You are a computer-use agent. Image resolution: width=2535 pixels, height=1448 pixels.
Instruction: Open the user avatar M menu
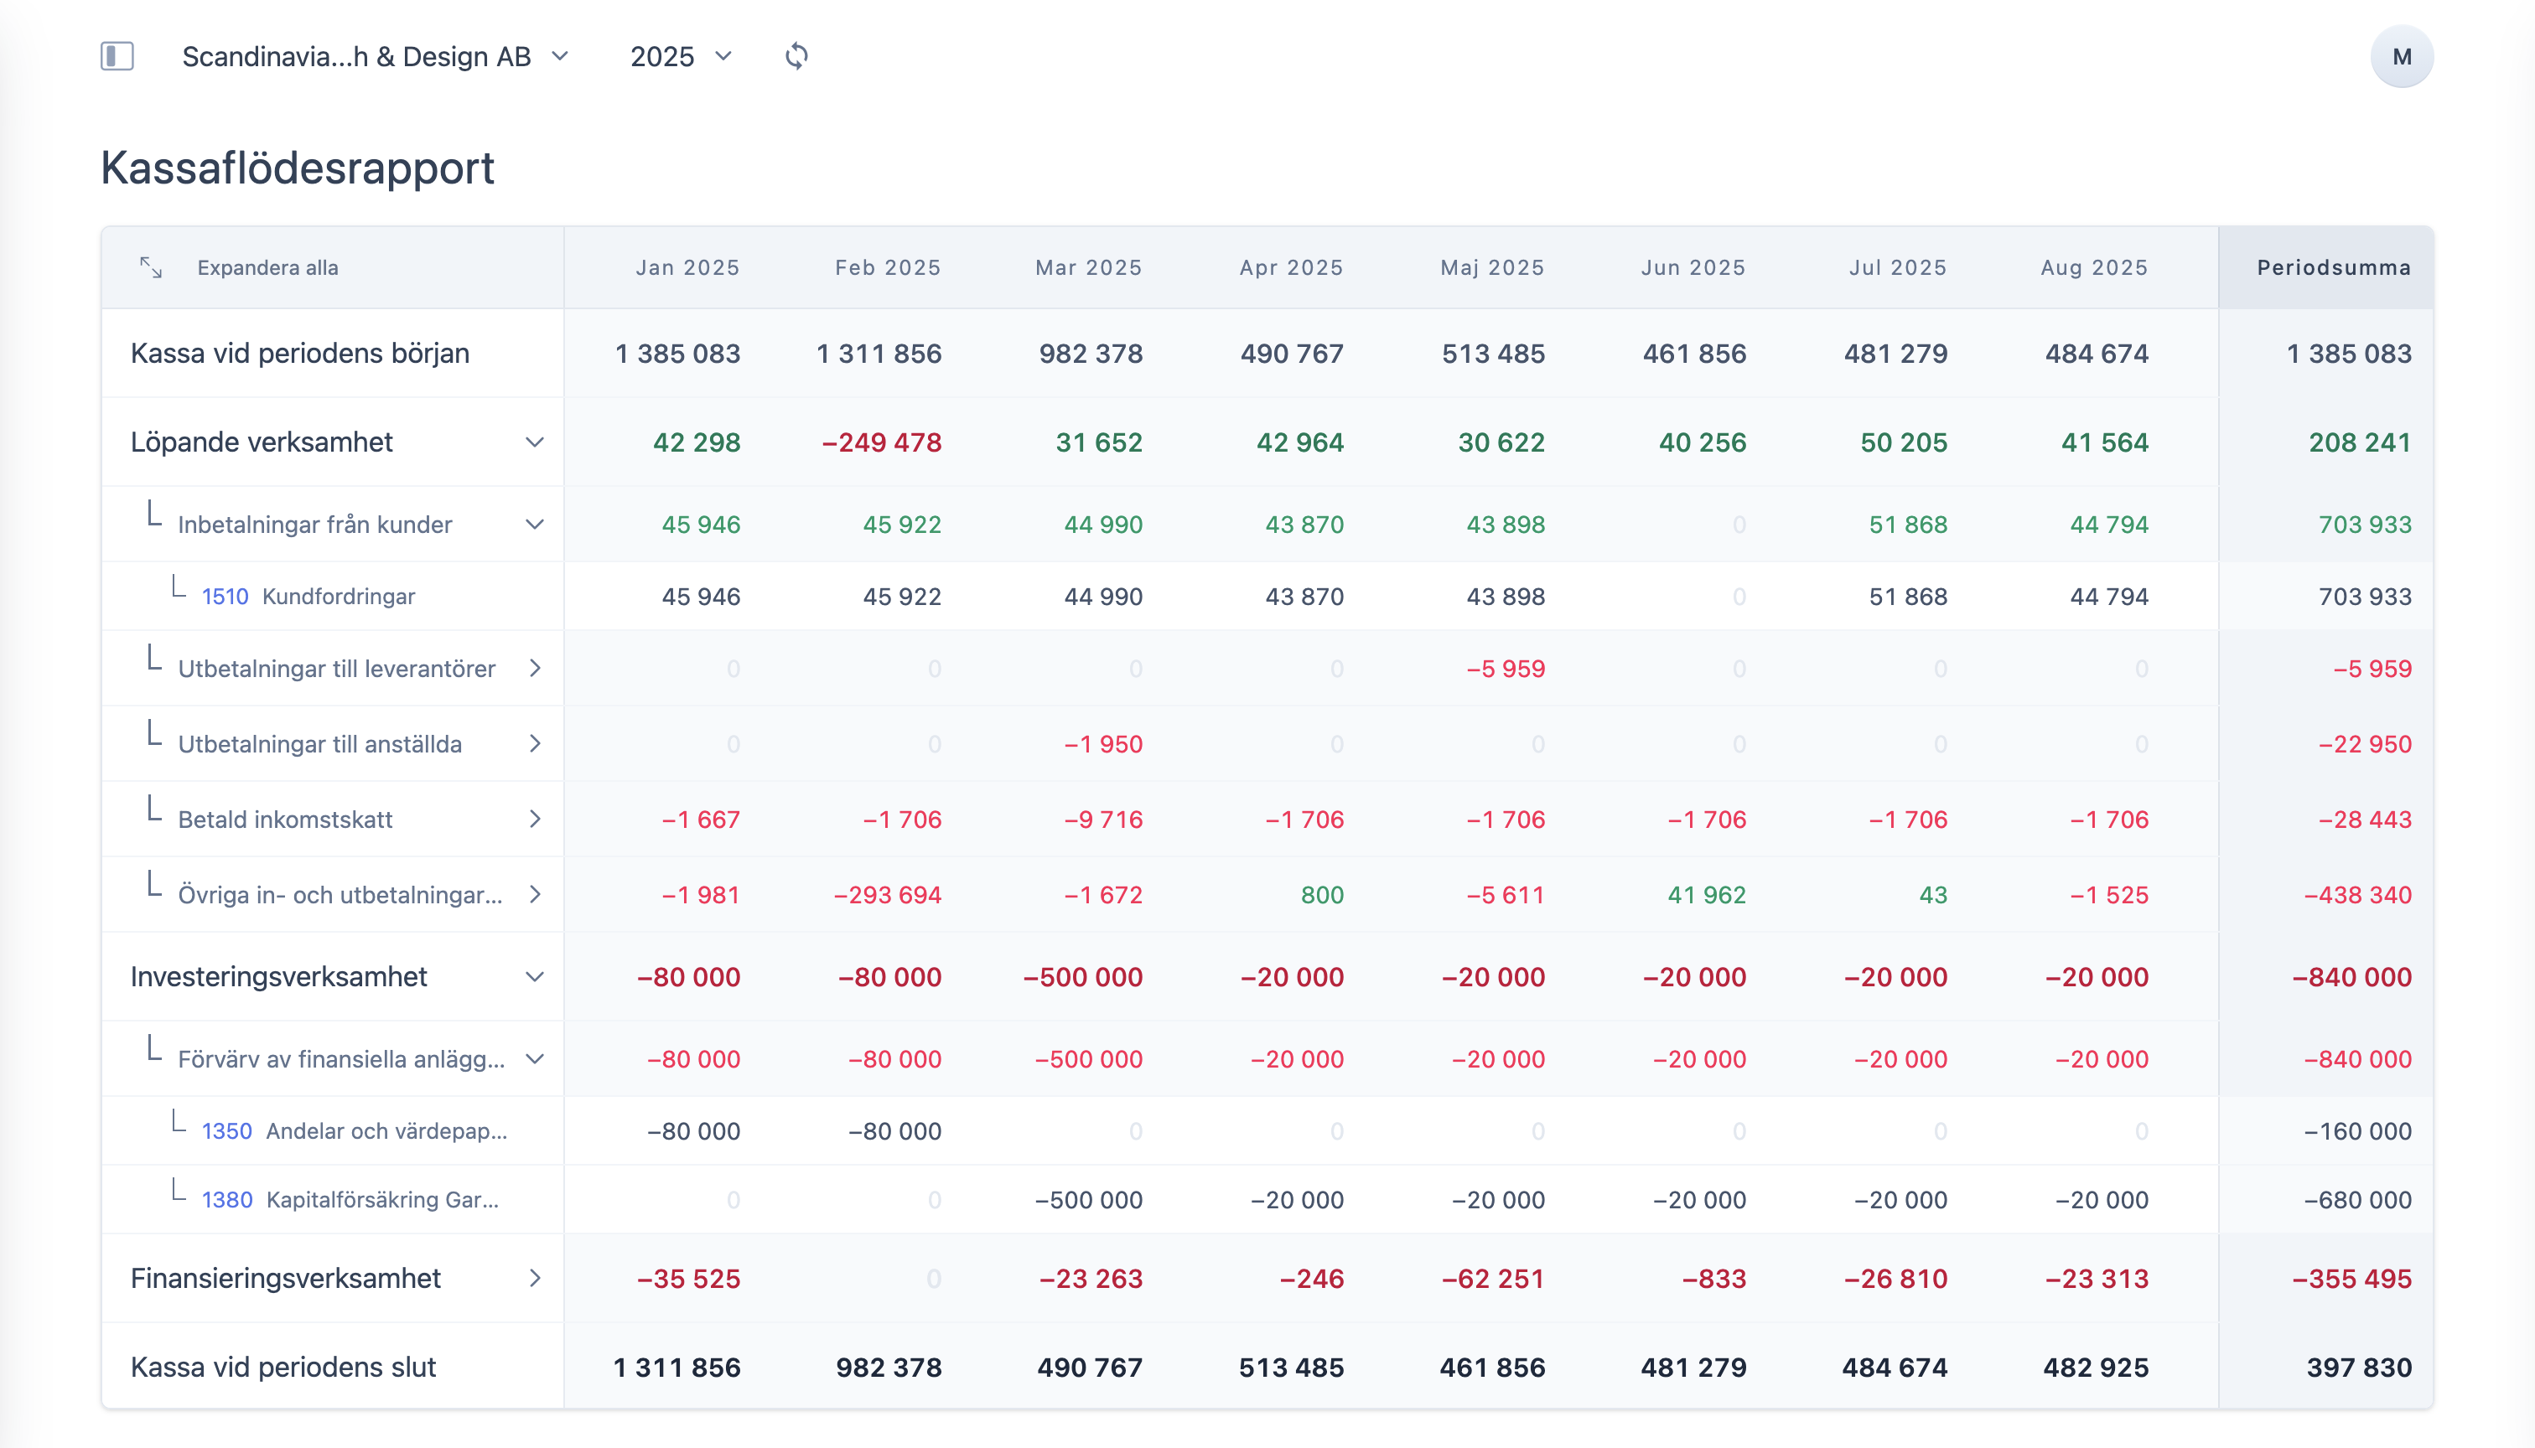click(2401, 57)
